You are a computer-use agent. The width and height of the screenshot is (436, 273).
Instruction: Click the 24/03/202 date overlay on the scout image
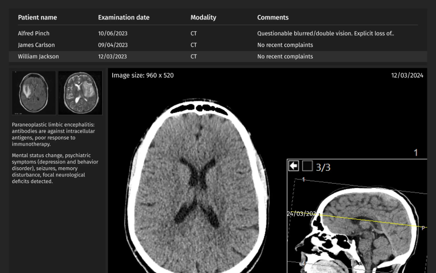301,214
